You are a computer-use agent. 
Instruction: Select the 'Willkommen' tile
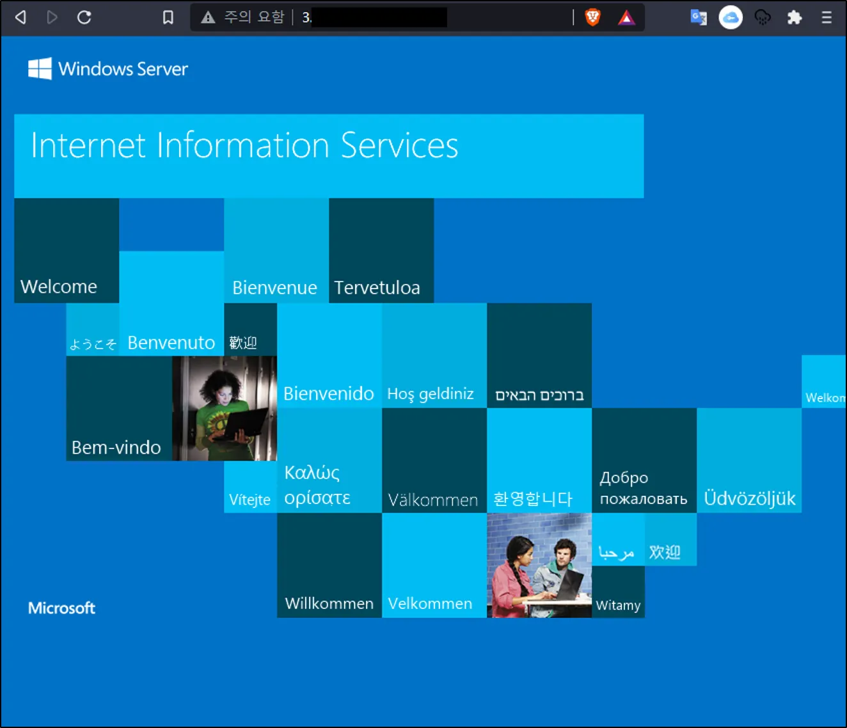tap(329, 566)
